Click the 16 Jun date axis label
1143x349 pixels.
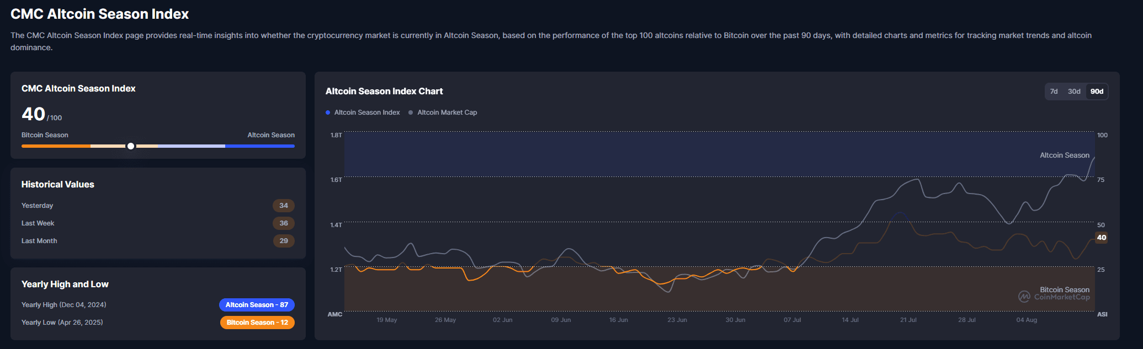point(619,320)
